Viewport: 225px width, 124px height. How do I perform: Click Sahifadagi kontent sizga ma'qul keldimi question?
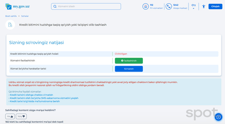pyautogui.click(x=30, y=110)
